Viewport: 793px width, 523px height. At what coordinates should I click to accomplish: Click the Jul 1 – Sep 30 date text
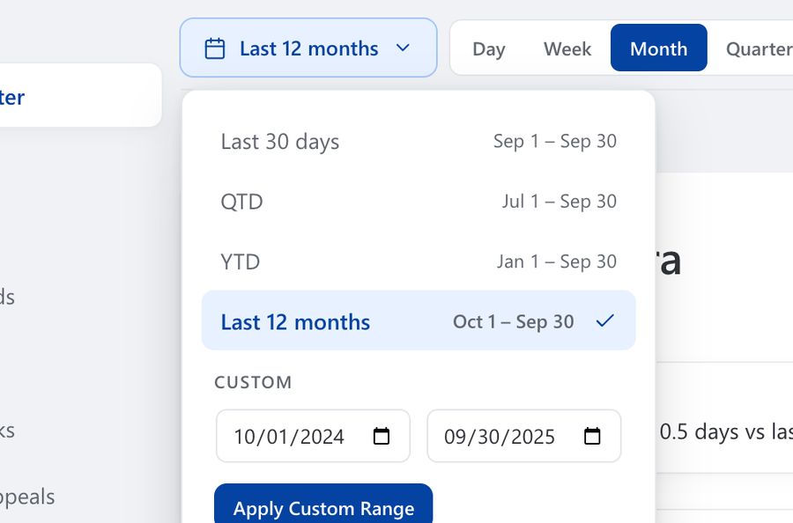559,202
